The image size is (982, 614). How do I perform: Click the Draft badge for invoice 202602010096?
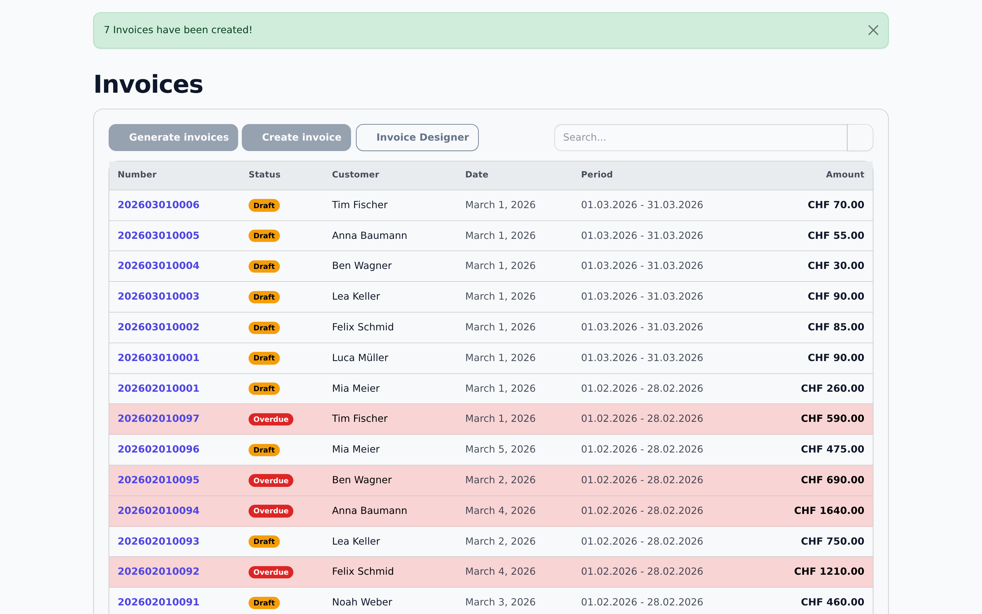coord(264,449)
